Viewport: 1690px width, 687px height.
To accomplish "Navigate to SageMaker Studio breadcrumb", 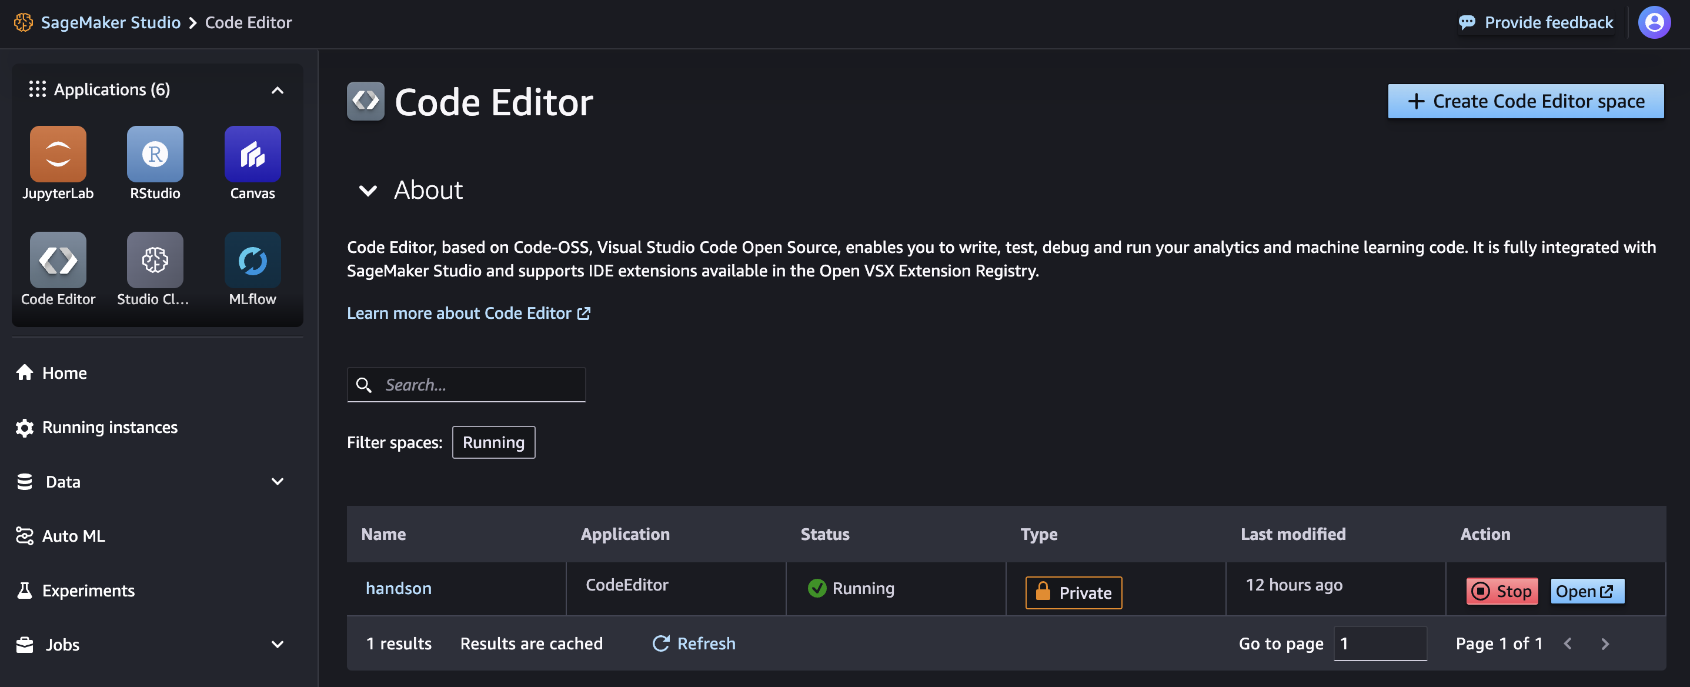I will 110,22.
